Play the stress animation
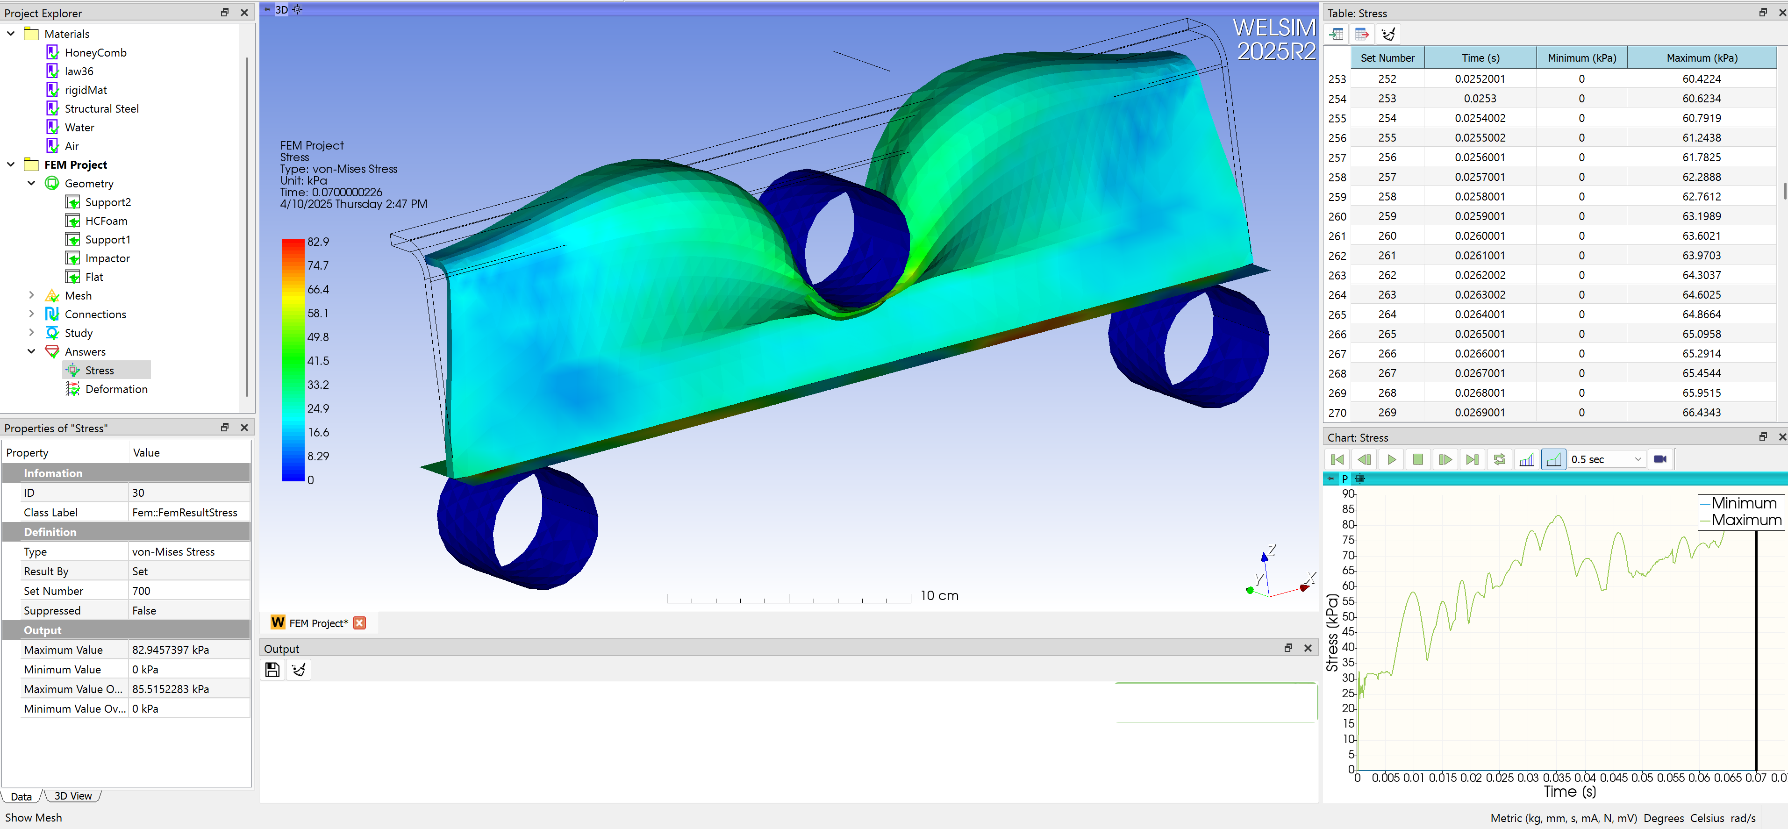 [x=1391, y=459]
